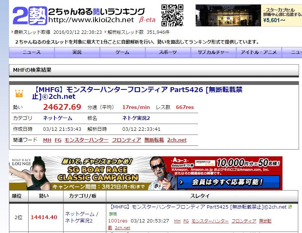Click the 17res/min speed value
The width and height of the screenshot is (302, 233).
tap(136, 107)
